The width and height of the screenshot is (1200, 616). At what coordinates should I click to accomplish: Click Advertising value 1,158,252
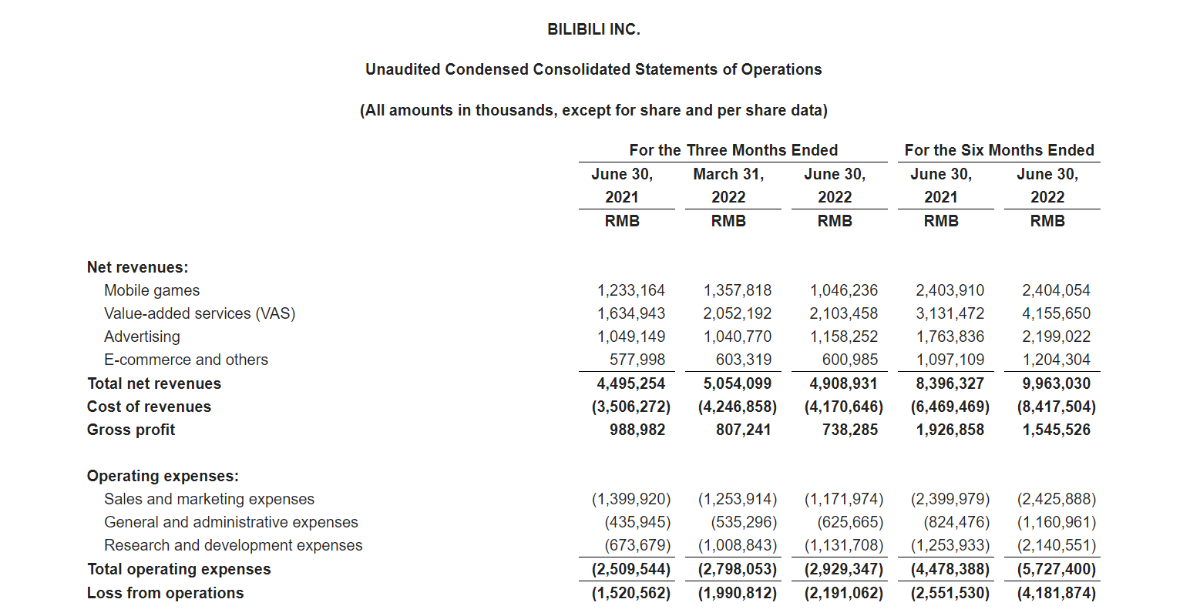tap(844, 336)
